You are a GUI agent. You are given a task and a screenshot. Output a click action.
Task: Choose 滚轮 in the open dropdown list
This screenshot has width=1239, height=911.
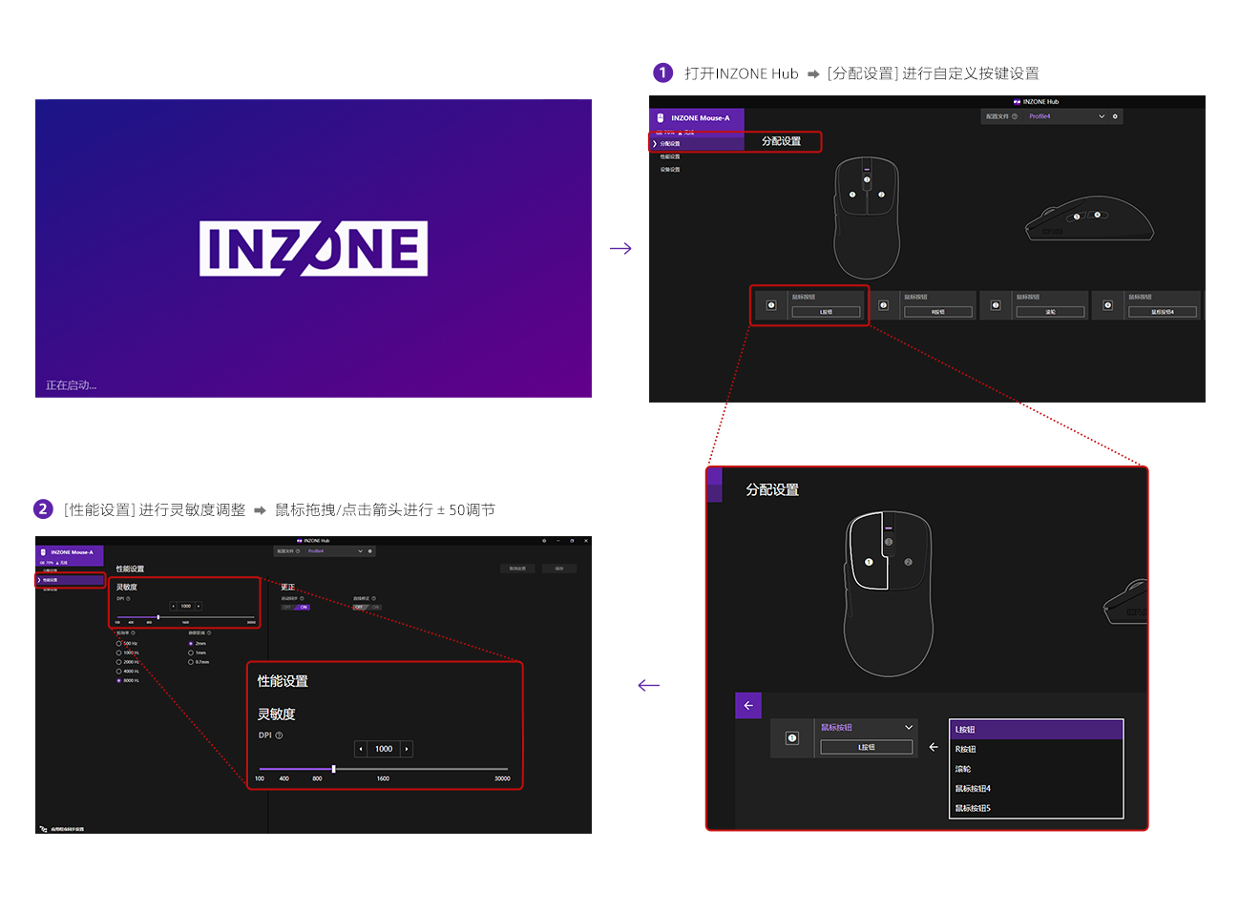[1037, 769]
